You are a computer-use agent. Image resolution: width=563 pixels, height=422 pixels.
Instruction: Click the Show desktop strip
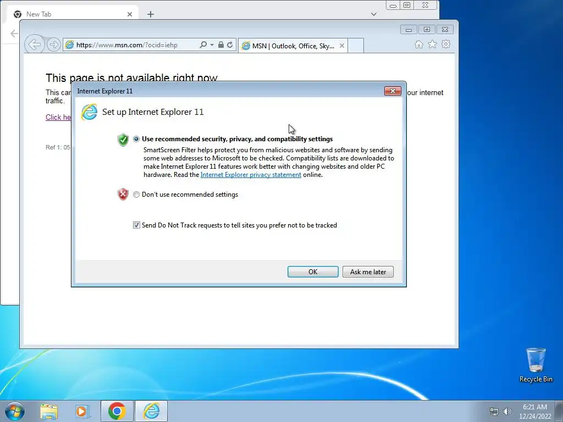[x=560, y=411]
